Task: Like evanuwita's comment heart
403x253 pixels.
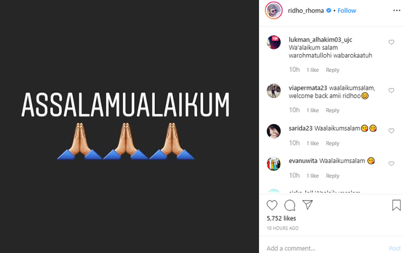Action: (x=391, y=163)
